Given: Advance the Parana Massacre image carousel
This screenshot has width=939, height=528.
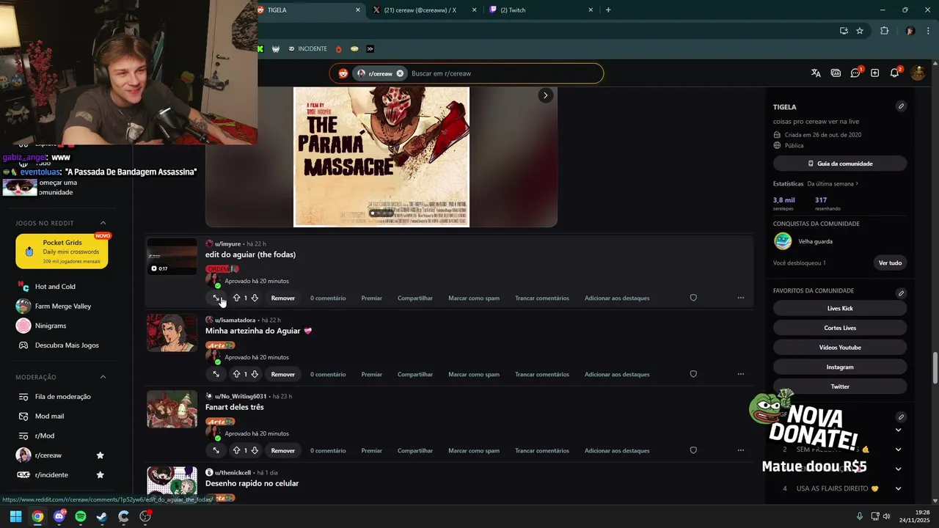Looking at the screenshot, I should pyautogui.click(x=545, y=95).
